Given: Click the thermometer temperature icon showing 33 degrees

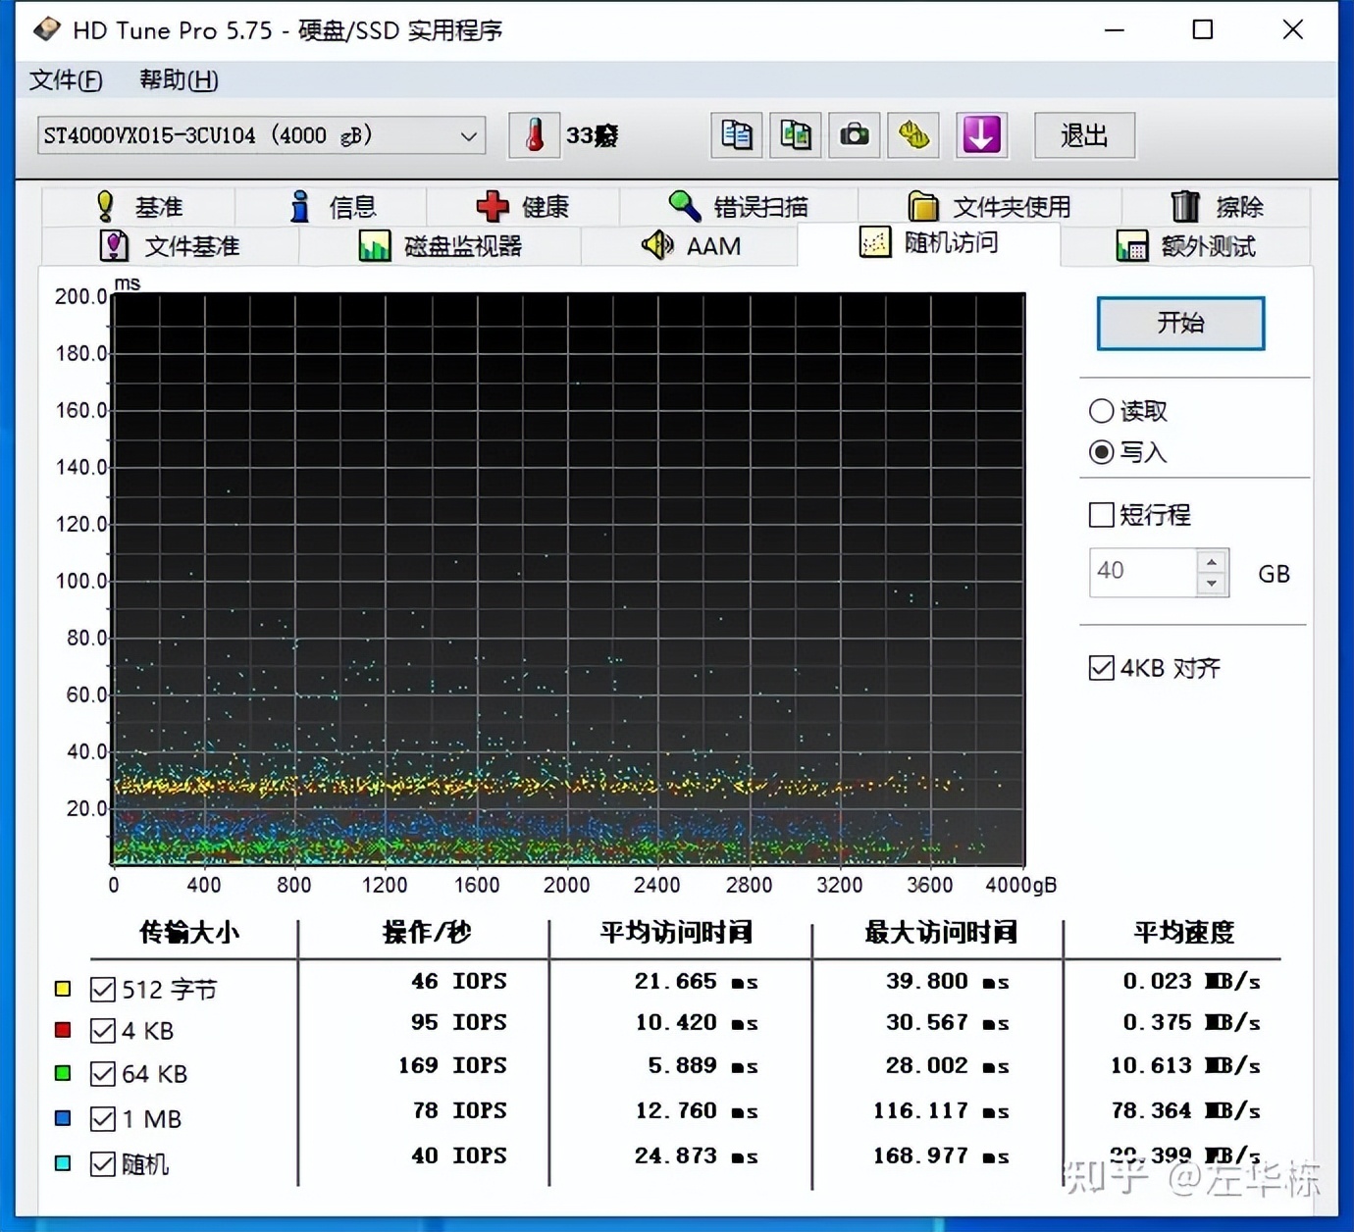Looking at the screenshot, I should tap(534, 135).
